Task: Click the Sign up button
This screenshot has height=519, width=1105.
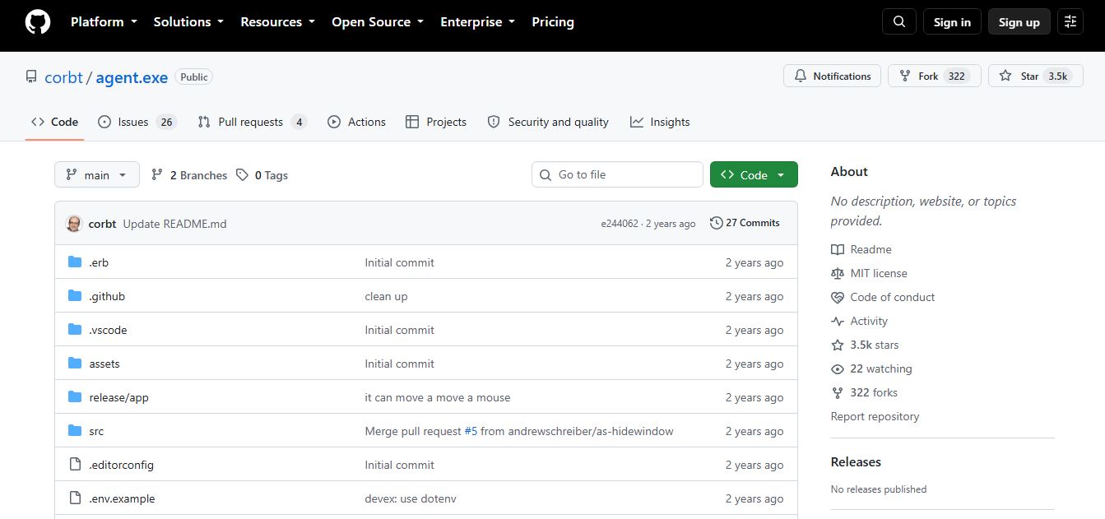Action: coord(1019,22)
